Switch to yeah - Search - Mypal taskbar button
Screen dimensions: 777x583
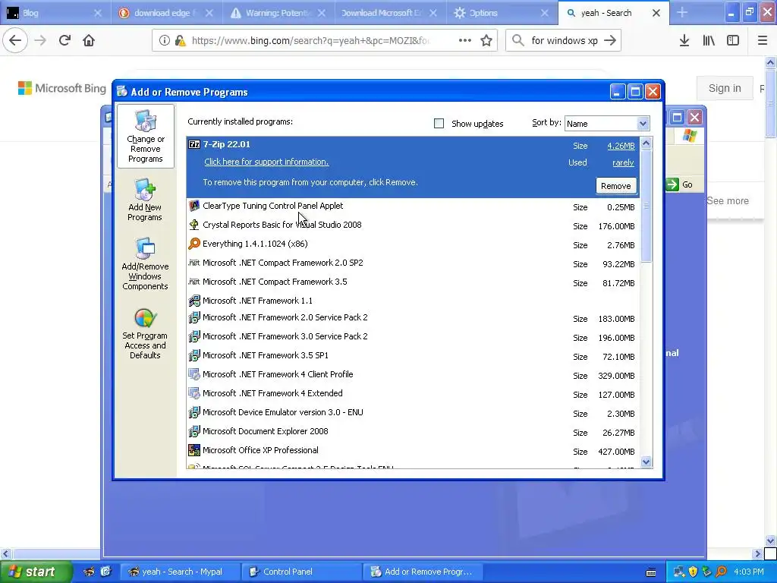coord(181,572)
